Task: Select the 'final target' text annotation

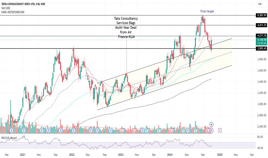Action: click(x=207, y=11)
